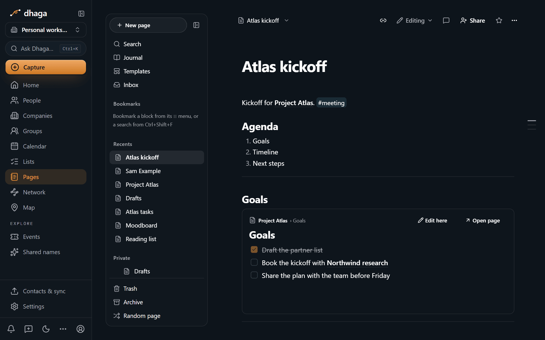Image resolution: width=545 pixels, height=340 pixels.
Task: Copy page link icon in header
Action: click(x=383, y=20)
